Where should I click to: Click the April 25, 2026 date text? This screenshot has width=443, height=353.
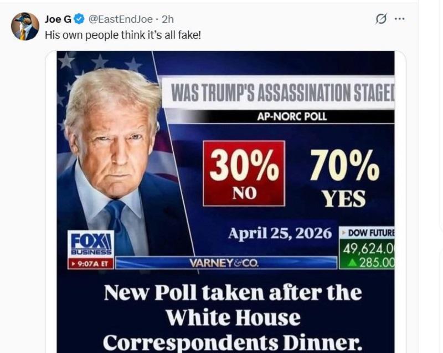coord(280,232)
